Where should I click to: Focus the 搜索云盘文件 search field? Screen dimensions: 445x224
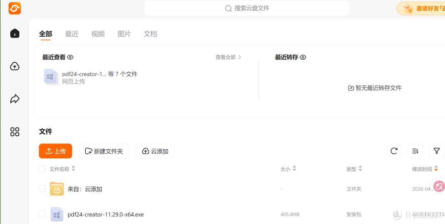[x=247, y=9]
